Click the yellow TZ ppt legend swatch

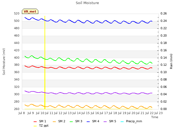click(35, 126)
